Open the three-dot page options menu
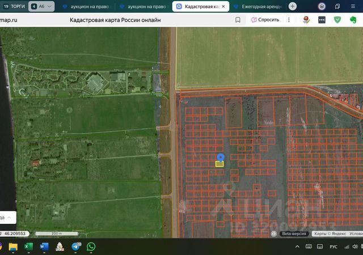 289,20
